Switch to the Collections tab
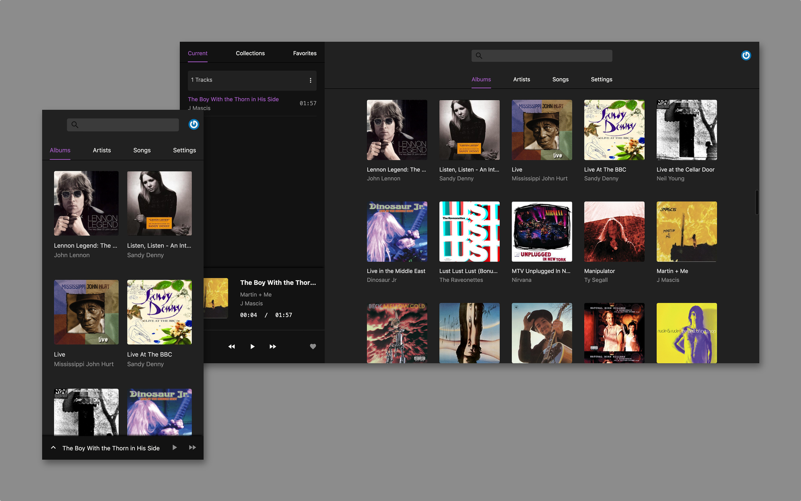Screen dimensions: 801x501 coord(250,53)
